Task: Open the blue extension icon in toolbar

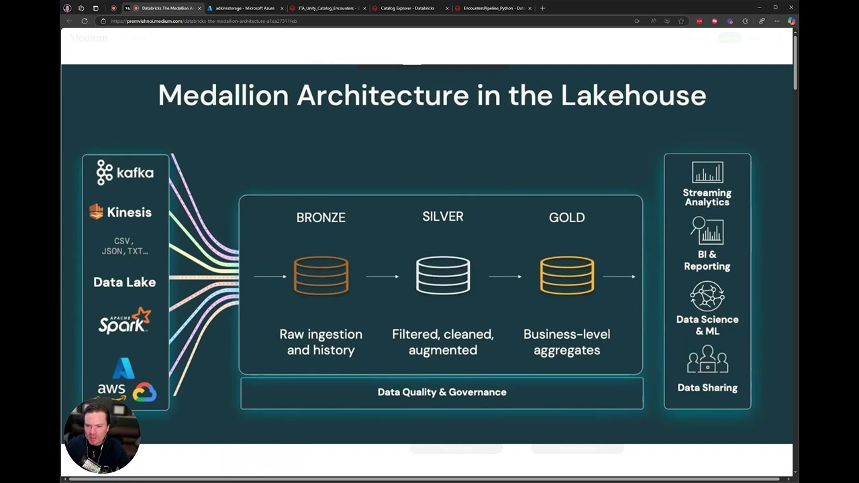Action: [x=730, y=21]
